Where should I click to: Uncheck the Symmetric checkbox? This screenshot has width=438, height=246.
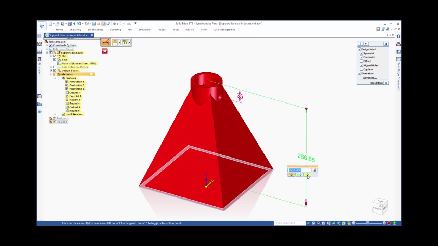(x=361, y=53)
